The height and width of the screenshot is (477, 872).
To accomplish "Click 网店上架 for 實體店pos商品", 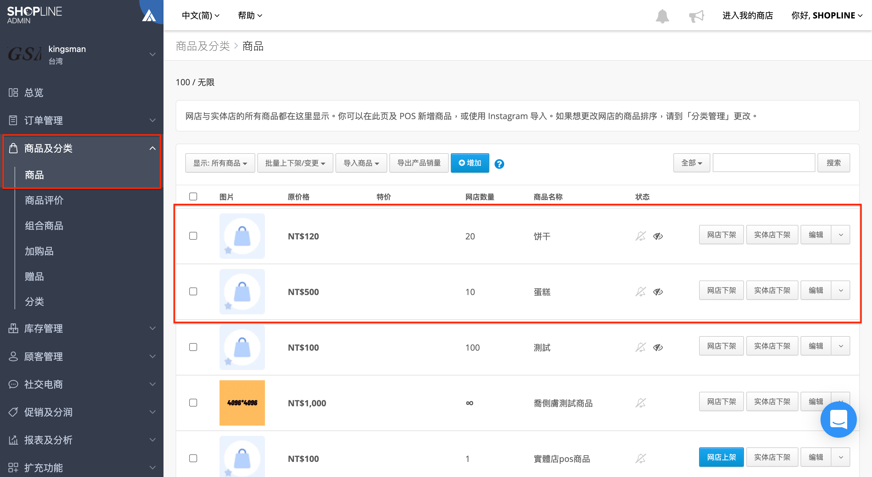I will click(x=721, y=457).
